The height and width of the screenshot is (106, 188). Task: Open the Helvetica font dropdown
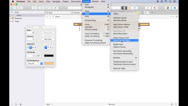(77, 13)
